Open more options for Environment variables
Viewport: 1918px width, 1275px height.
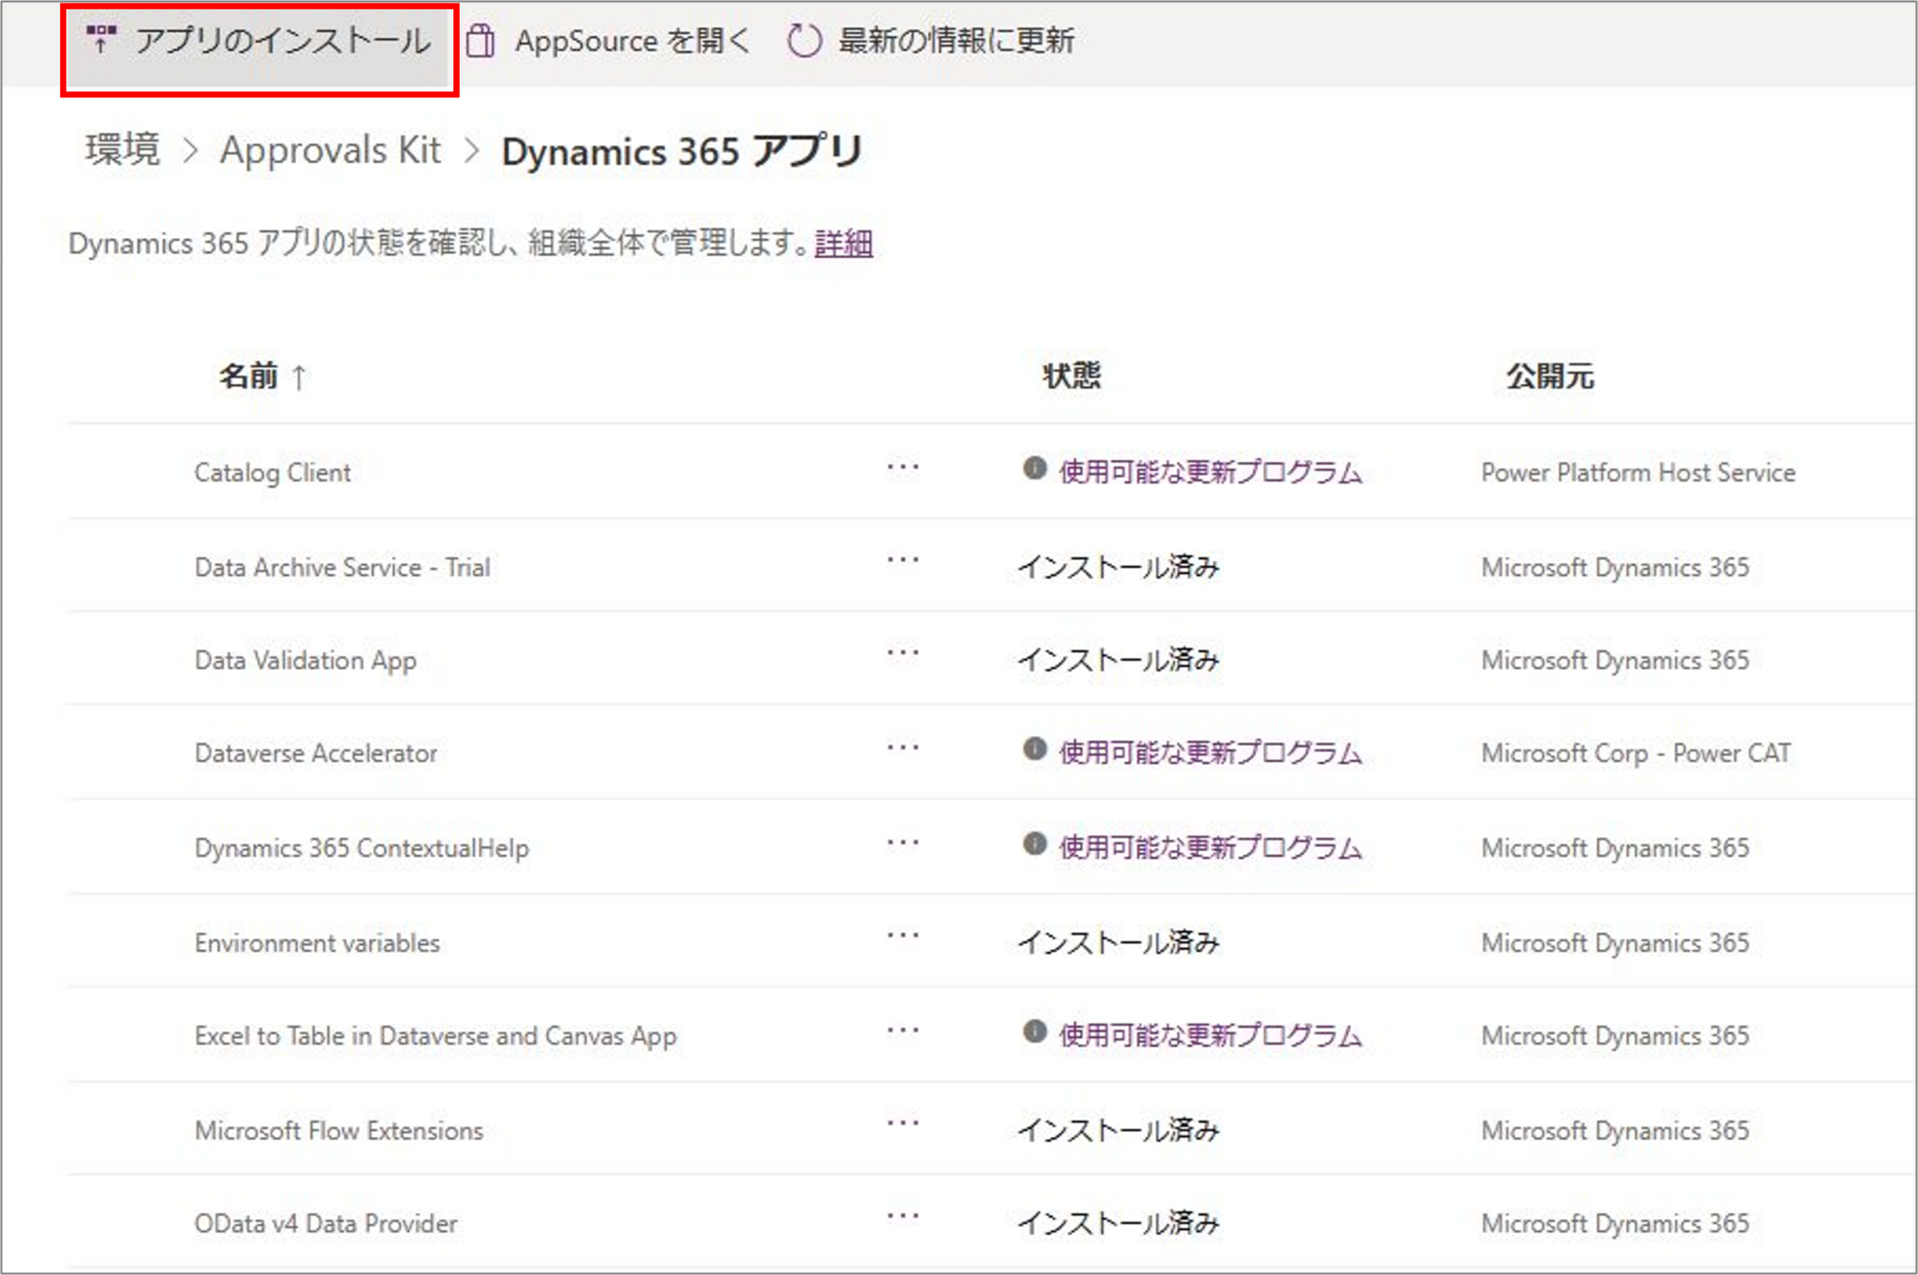click(x=903, y=937)
